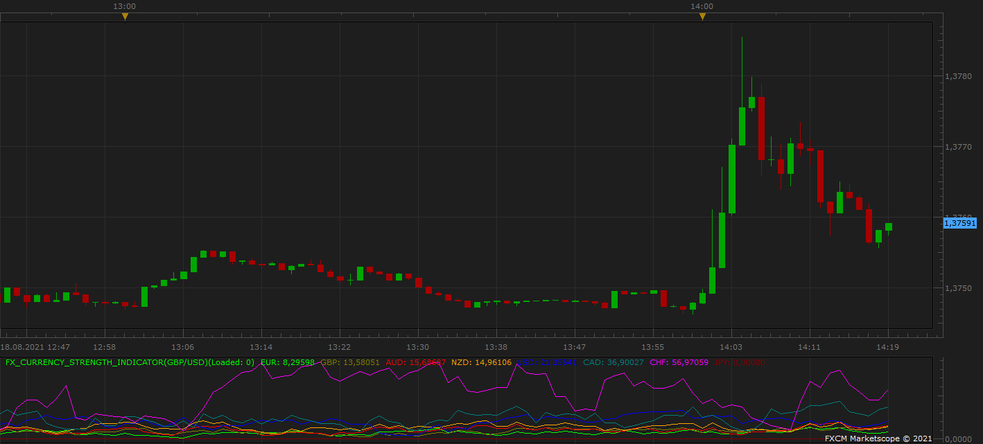Click the 14:11 time axis label

tap(810, 346)
